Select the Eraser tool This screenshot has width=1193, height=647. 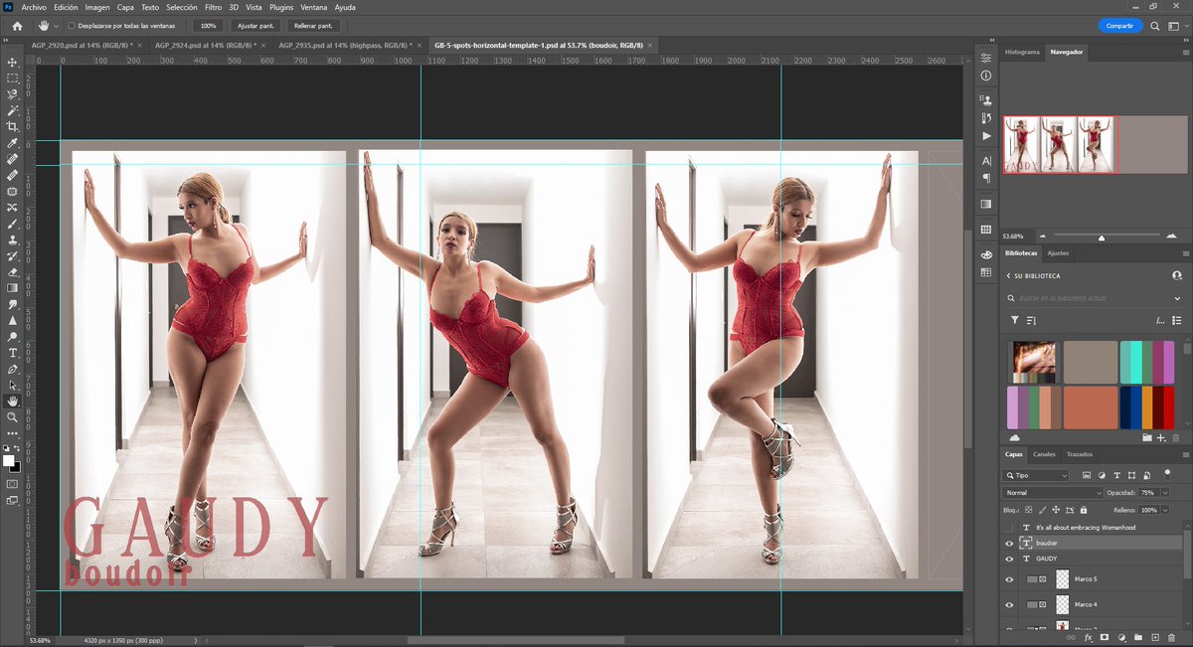pos(13,271)
